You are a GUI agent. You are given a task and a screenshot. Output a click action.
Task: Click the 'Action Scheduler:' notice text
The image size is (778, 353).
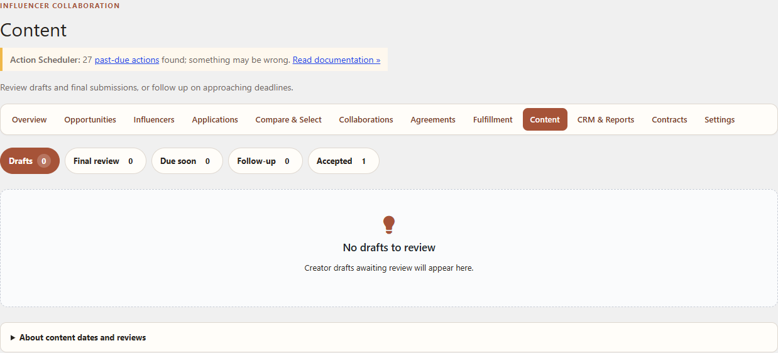pos(45,60)
